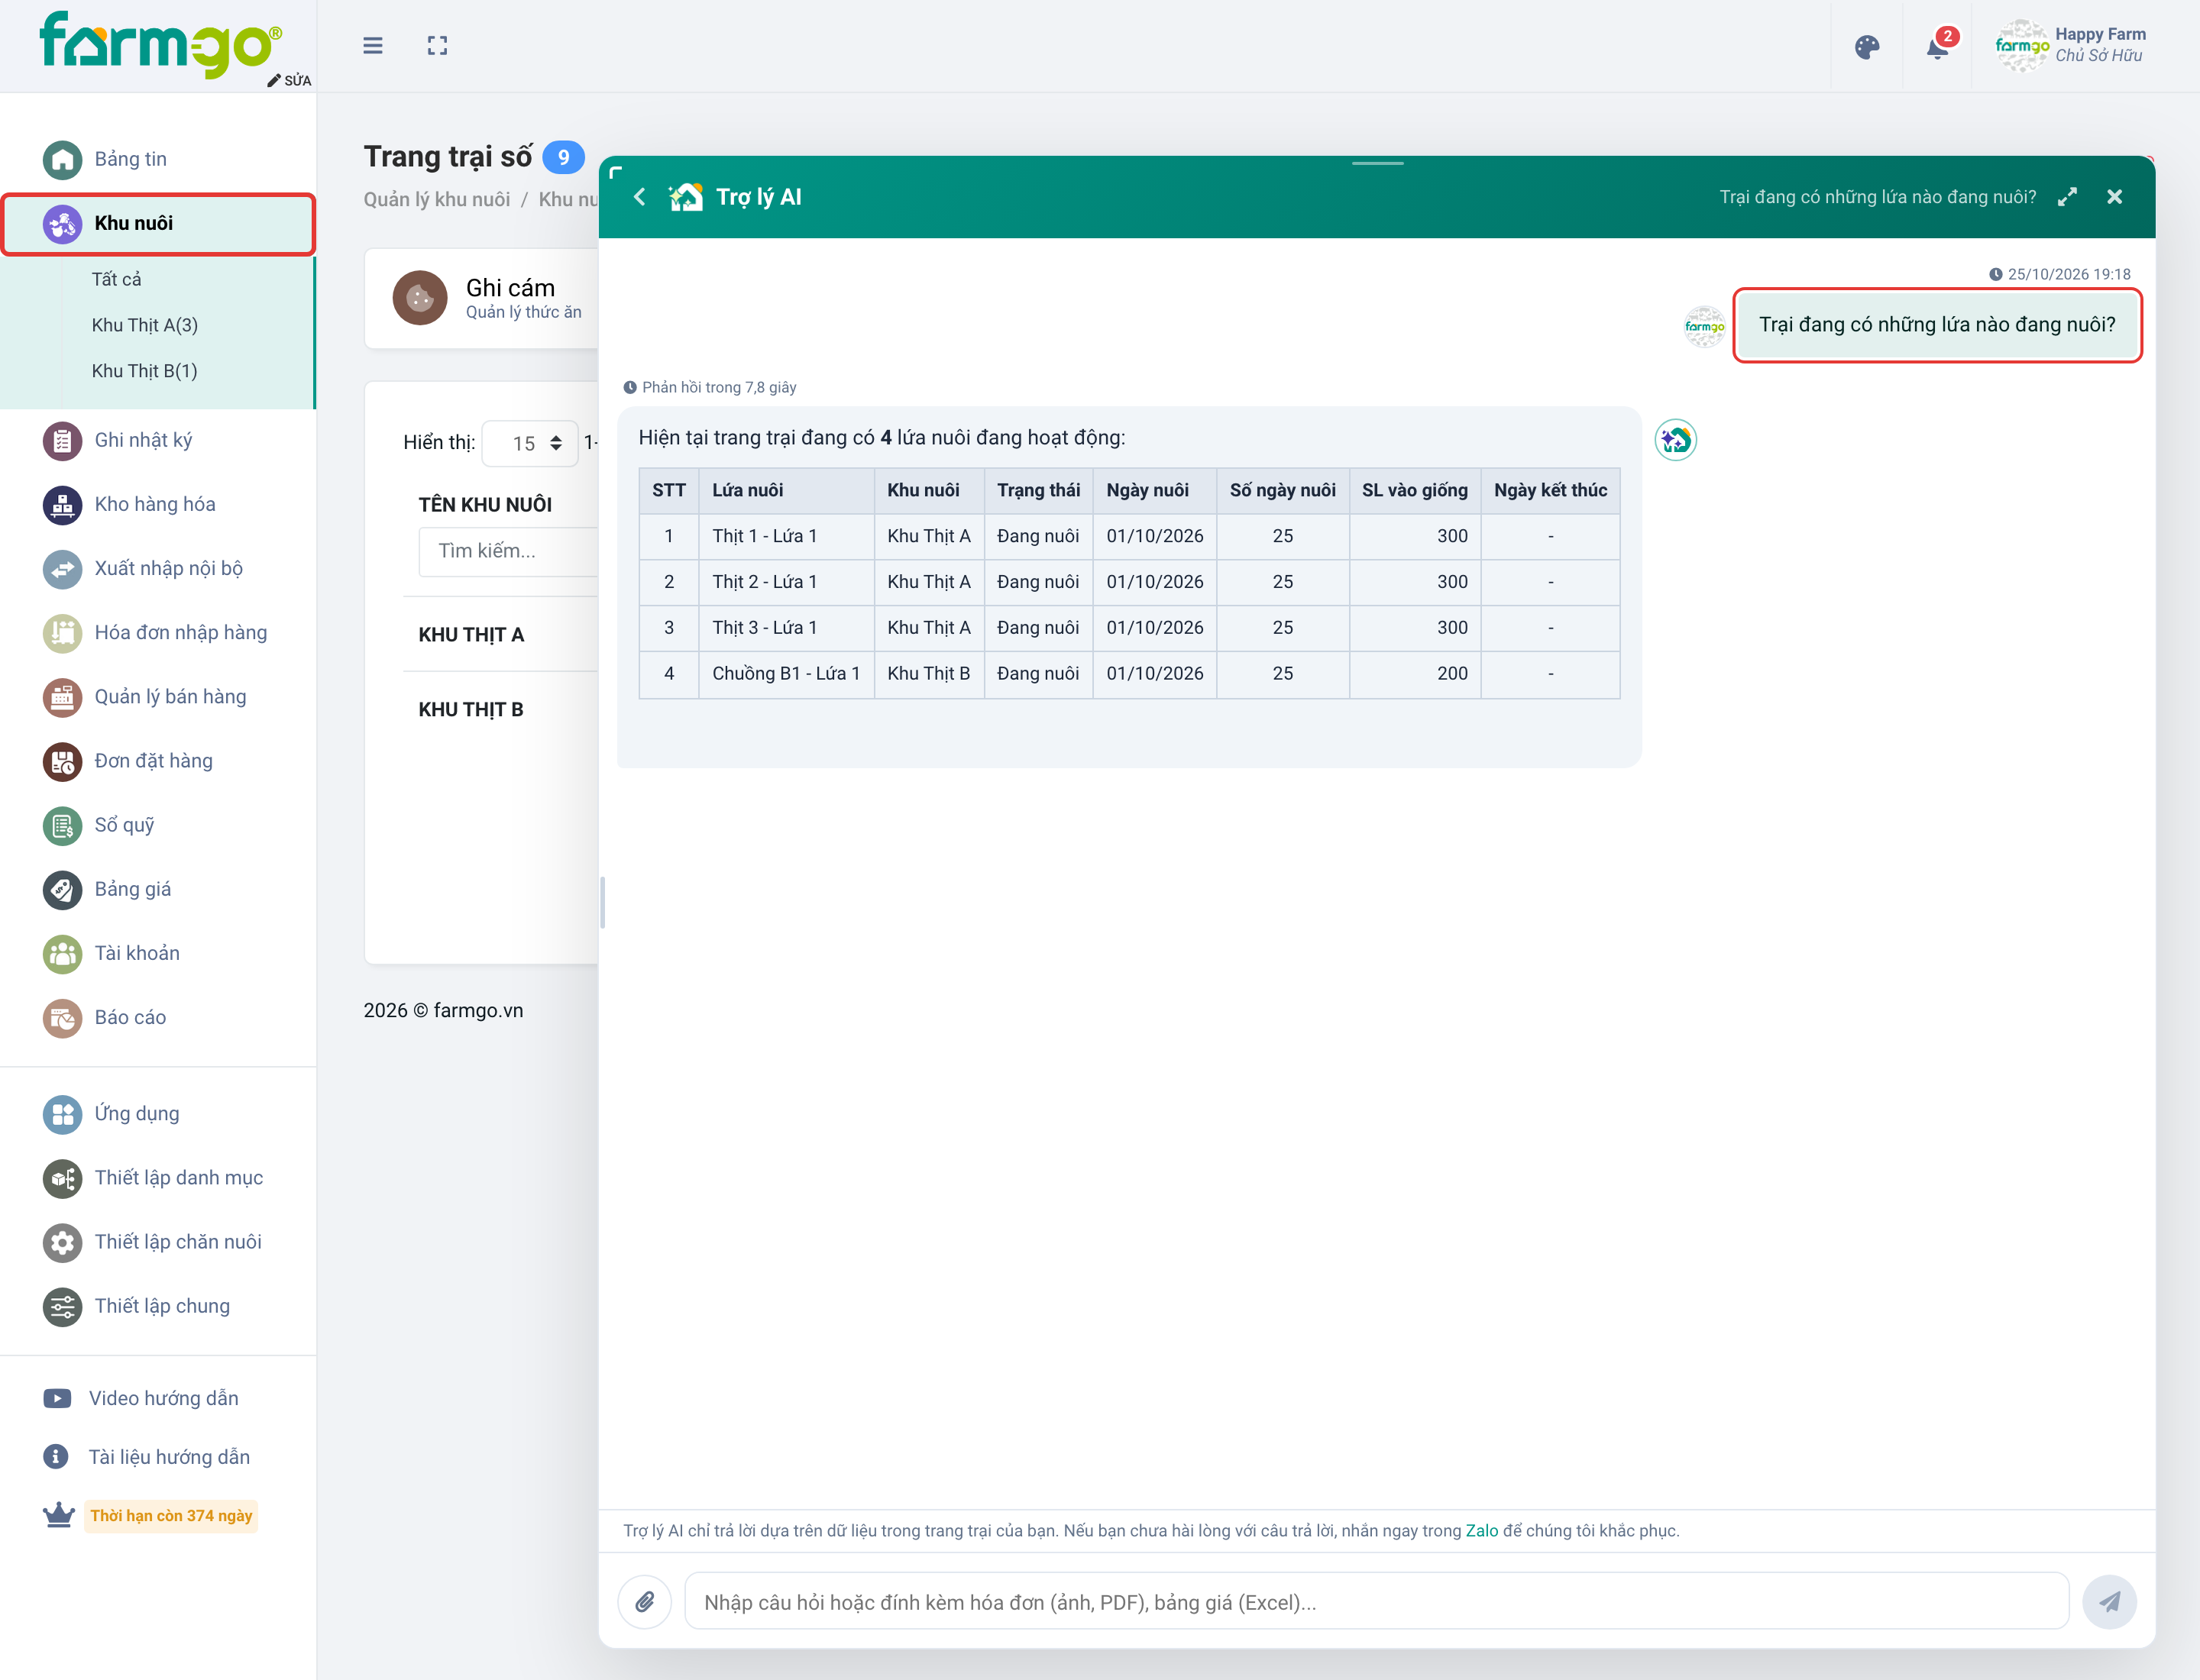Click the AI chat question input field

[1376, 1602]
